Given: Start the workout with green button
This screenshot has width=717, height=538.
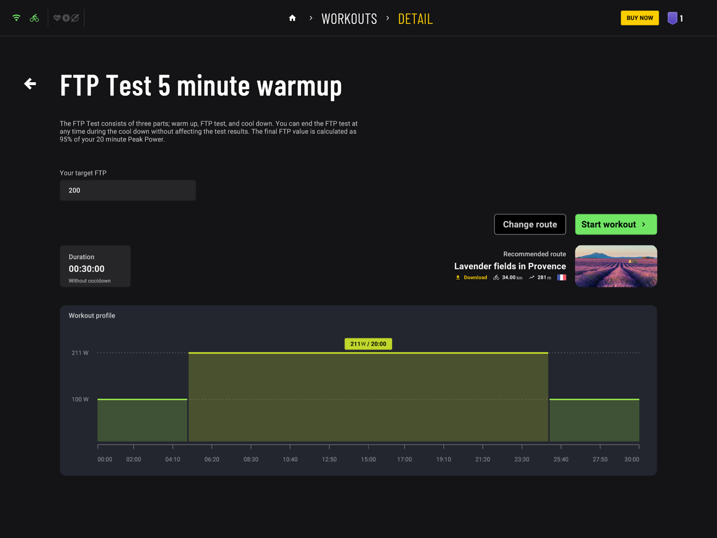Looking at the screenshot, I should pyautogui.click(x=616, y=224).
